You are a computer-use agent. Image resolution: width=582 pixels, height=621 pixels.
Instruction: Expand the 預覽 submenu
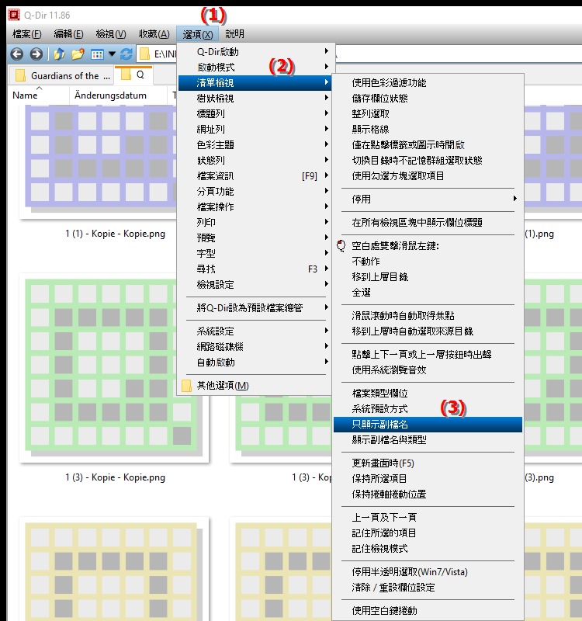pyautogui.click(x=255, y=238)
